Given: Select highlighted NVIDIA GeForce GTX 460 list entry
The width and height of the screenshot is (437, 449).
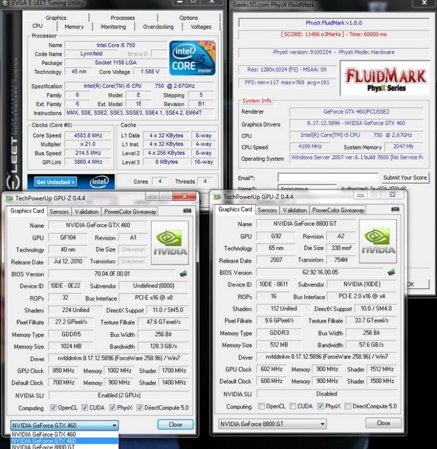Looking at the screenshot, I should coord(64,441).
